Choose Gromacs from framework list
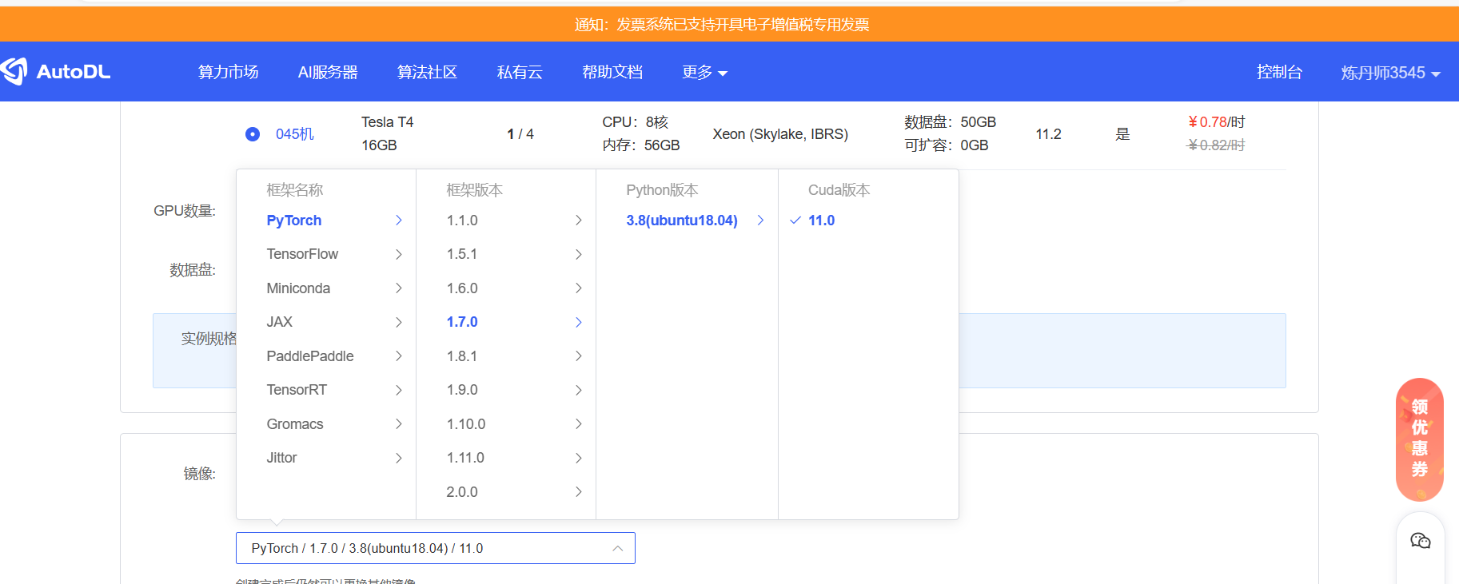1459x584 pixels. (x=326, y=424)
